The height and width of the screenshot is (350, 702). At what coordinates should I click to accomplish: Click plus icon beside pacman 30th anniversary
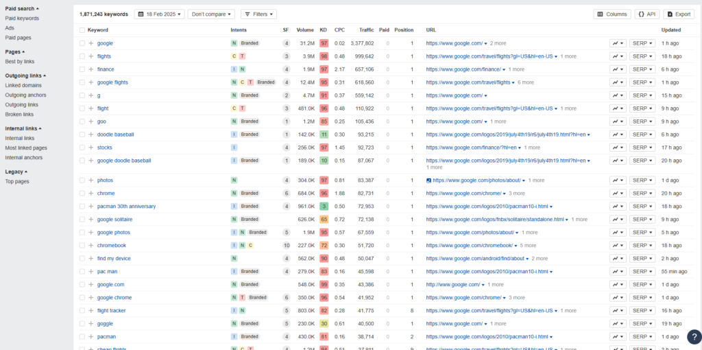[91, 207]
